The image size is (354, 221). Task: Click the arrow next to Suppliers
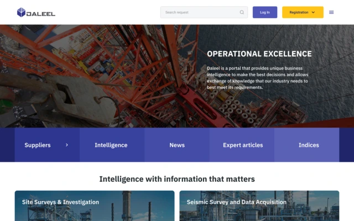coord(67,145)
